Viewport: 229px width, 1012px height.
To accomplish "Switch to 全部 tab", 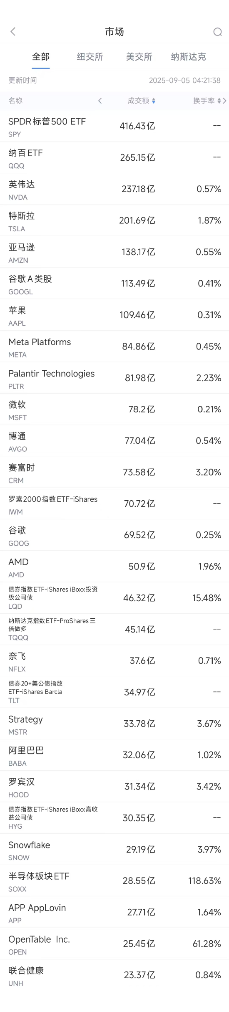I will point(41,57).
